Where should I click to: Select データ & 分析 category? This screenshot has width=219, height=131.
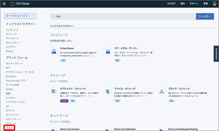click(x=12, y=85)
